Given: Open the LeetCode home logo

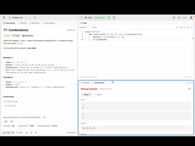Looking at the screenshot, I should [x=4, y=18].
